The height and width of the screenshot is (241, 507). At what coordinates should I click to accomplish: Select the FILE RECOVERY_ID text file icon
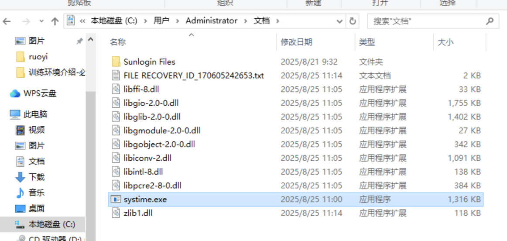point(116,76)
